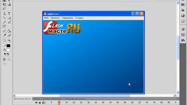The height and width of the screenshot is (105, 187).
Task: Click the stroke color pencil icon
Action: tap(4, 46)
